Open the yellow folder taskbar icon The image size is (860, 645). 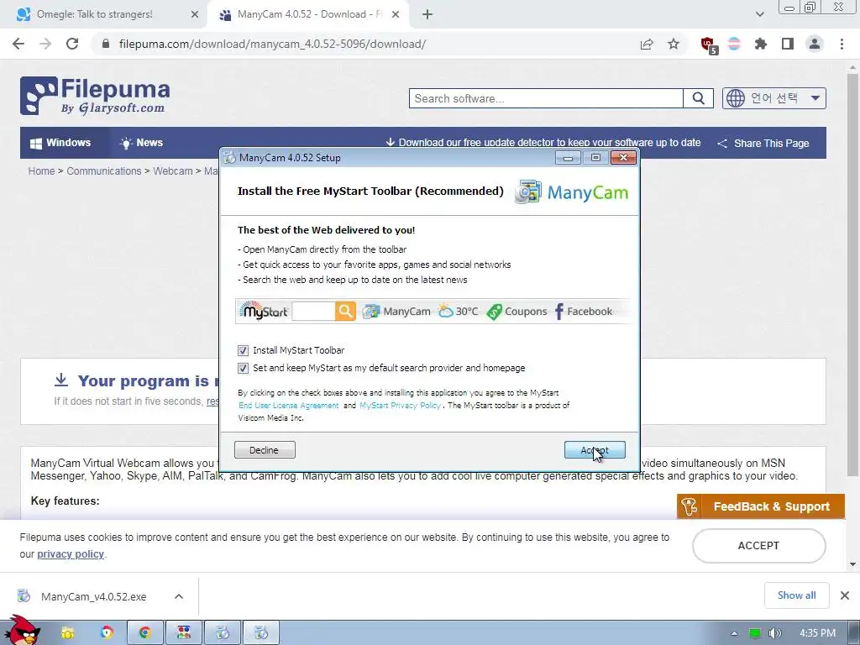click(67, 633)
